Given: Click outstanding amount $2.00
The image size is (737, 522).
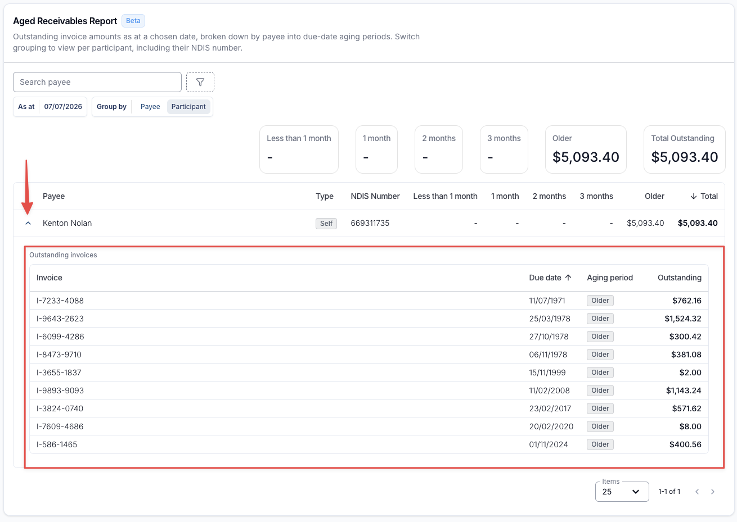Looking at the screenshot, I should (x=690, y=373).
